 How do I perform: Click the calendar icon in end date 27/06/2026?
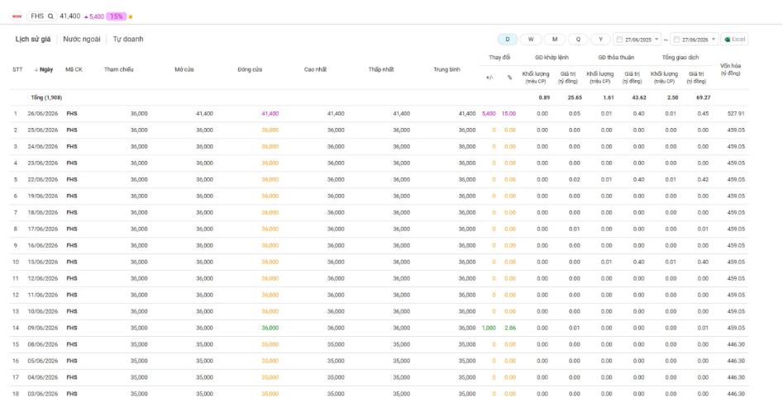676,40
